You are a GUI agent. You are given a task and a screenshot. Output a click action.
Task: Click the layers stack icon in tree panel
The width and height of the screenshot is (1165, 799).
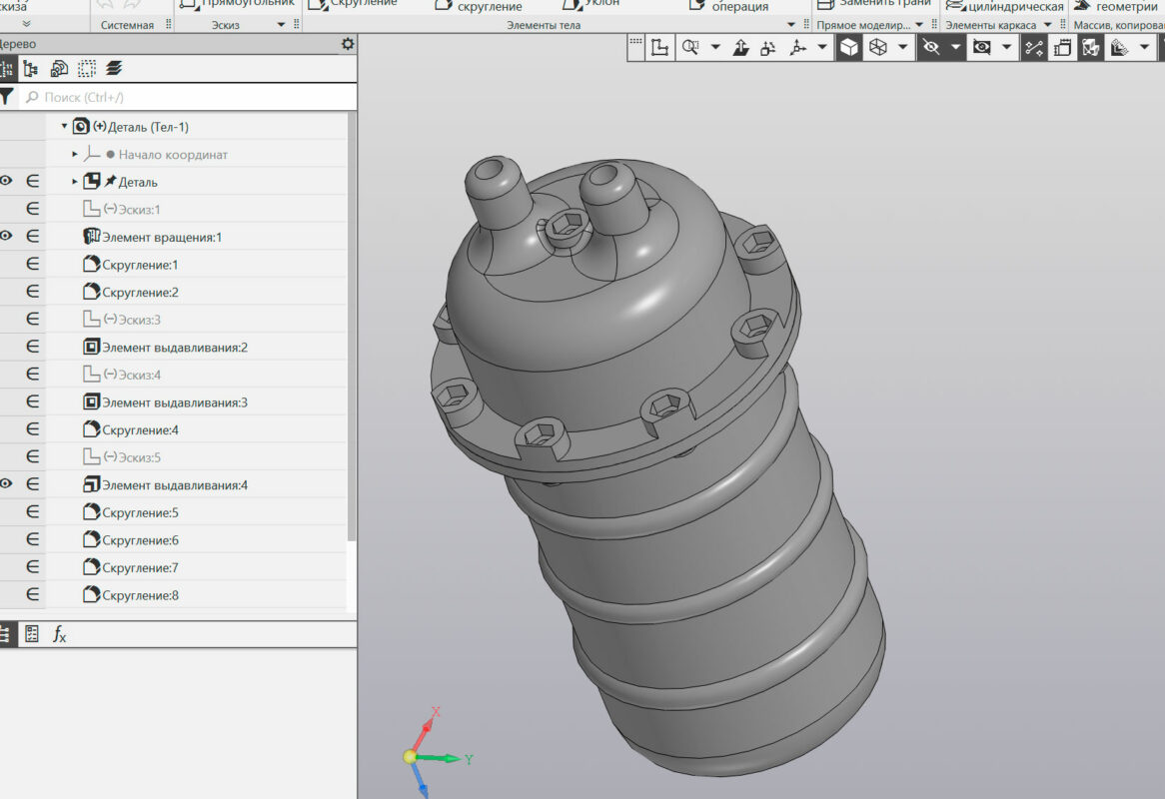click(114, 69)
